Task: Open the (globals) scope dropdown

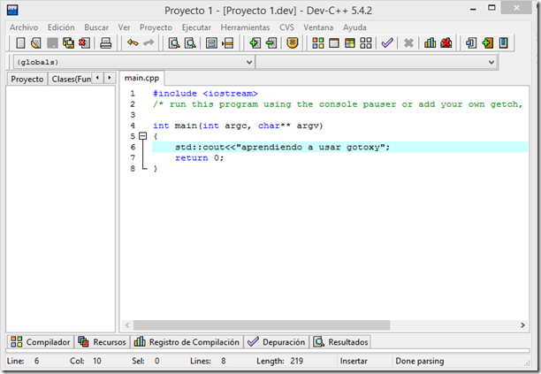Action: 132,63
